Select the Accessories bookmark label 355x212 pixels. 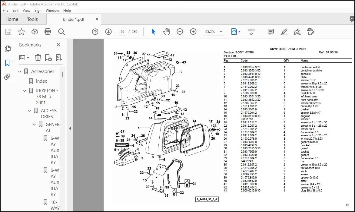[x=43, y=71]
